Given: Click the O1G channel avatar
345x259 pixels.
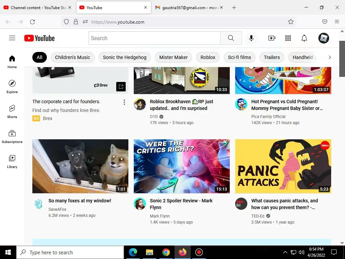Looking at the screenshot, I should click(x=140, y=104).
